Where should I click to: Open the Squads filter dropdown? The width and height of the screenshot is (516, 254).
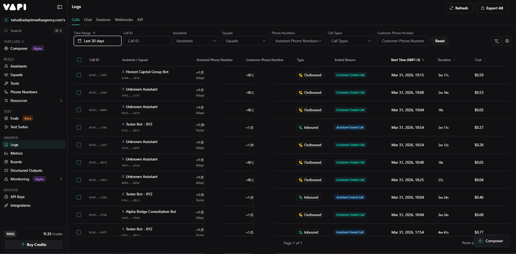(x=246, y=41)
